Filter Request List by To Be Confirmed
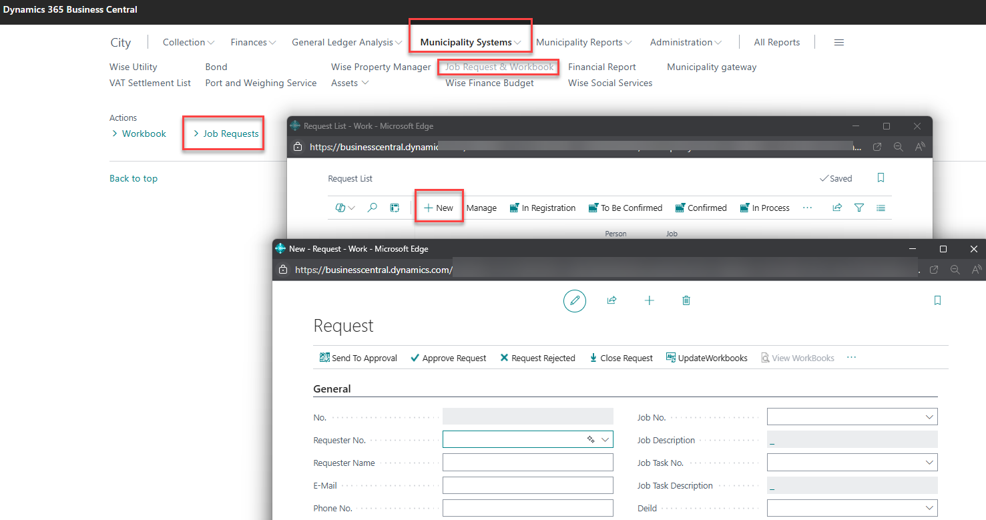Viewport: 986px width, 520px height. tap(626, 208)
